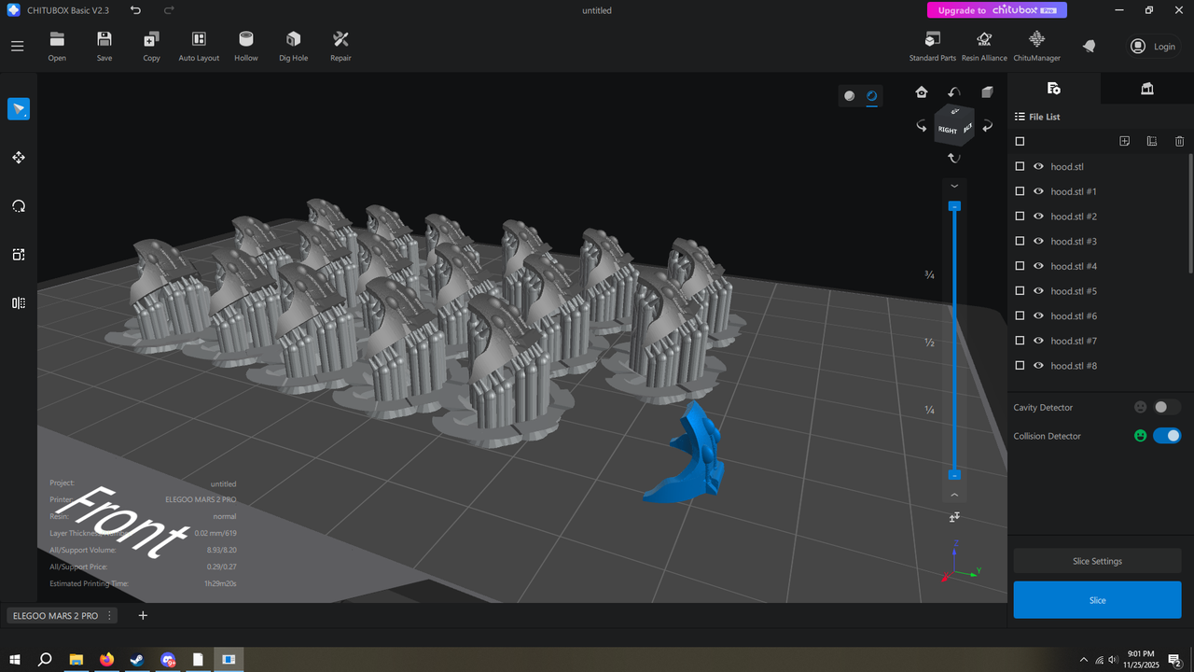Add a new printer tab with plus
The image size is (1194, 672).
(143, 615)
